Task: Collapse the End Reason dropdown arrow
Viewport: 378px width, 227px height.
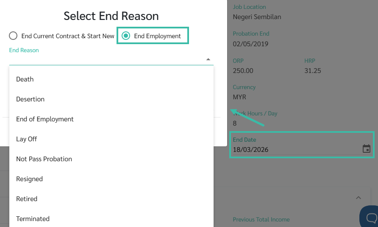Action: 208,59
